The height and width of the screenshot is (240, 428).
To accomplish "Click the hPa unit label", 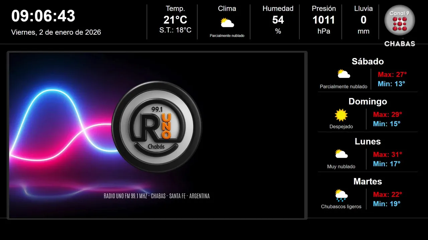I will [x=324, y=31].
